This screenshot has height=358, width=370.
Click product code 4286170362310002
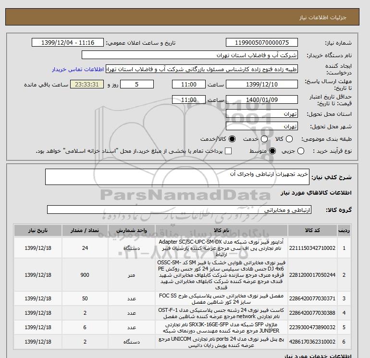tap(312, 342)
